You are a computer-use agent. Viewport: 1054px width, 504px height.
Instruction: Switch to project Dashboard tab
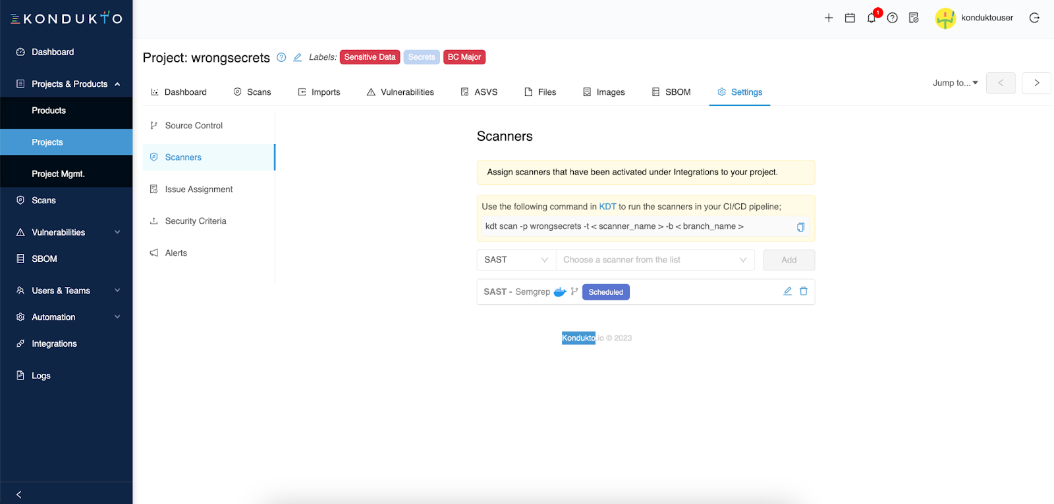[179, 92]
